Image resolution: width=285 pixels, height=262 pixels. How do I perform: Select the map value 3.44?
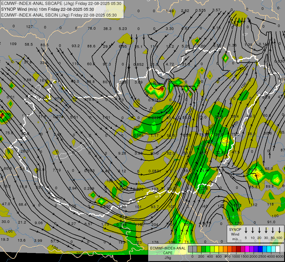(x=57, y=134)
